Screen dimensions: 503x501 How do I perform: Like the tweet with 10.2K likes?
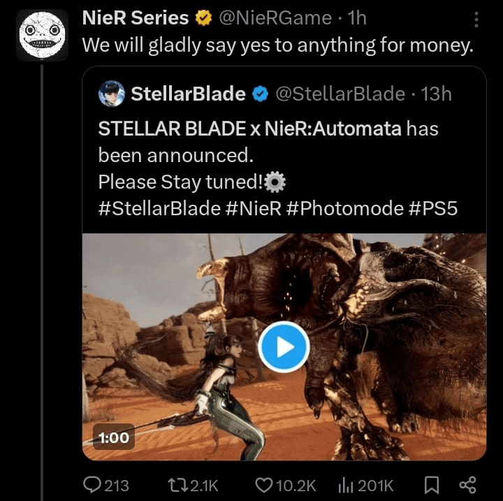[263, 485]
